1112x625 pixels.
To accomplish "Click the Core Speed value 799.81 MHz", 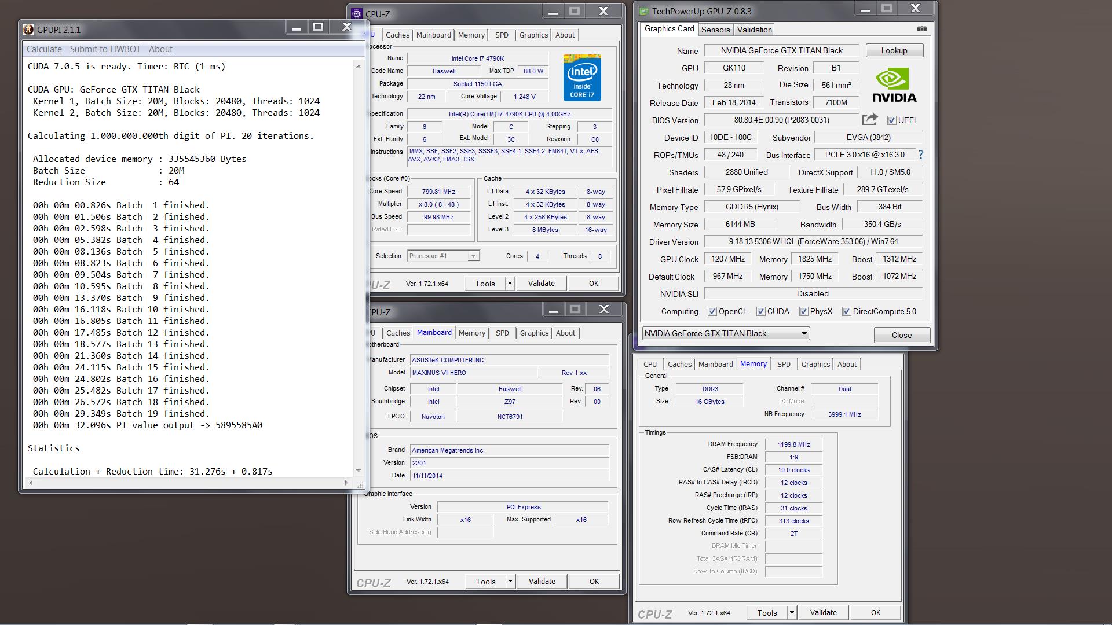I will (438, 192).
